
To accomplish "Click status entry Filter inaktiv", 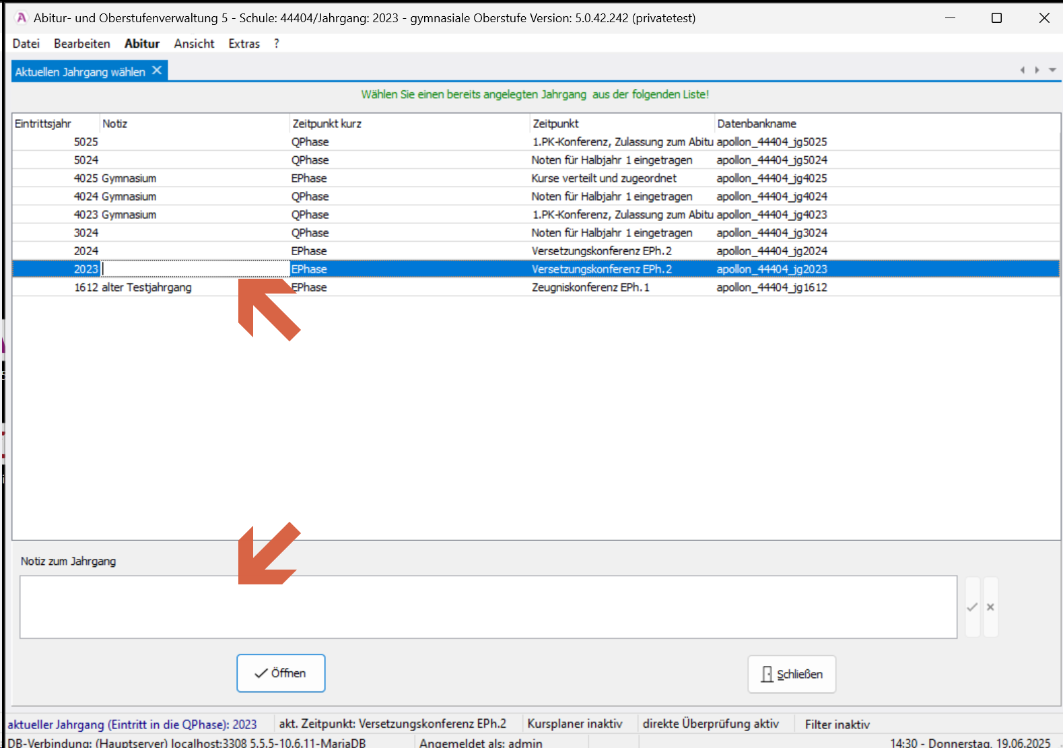I will [837, 724].
